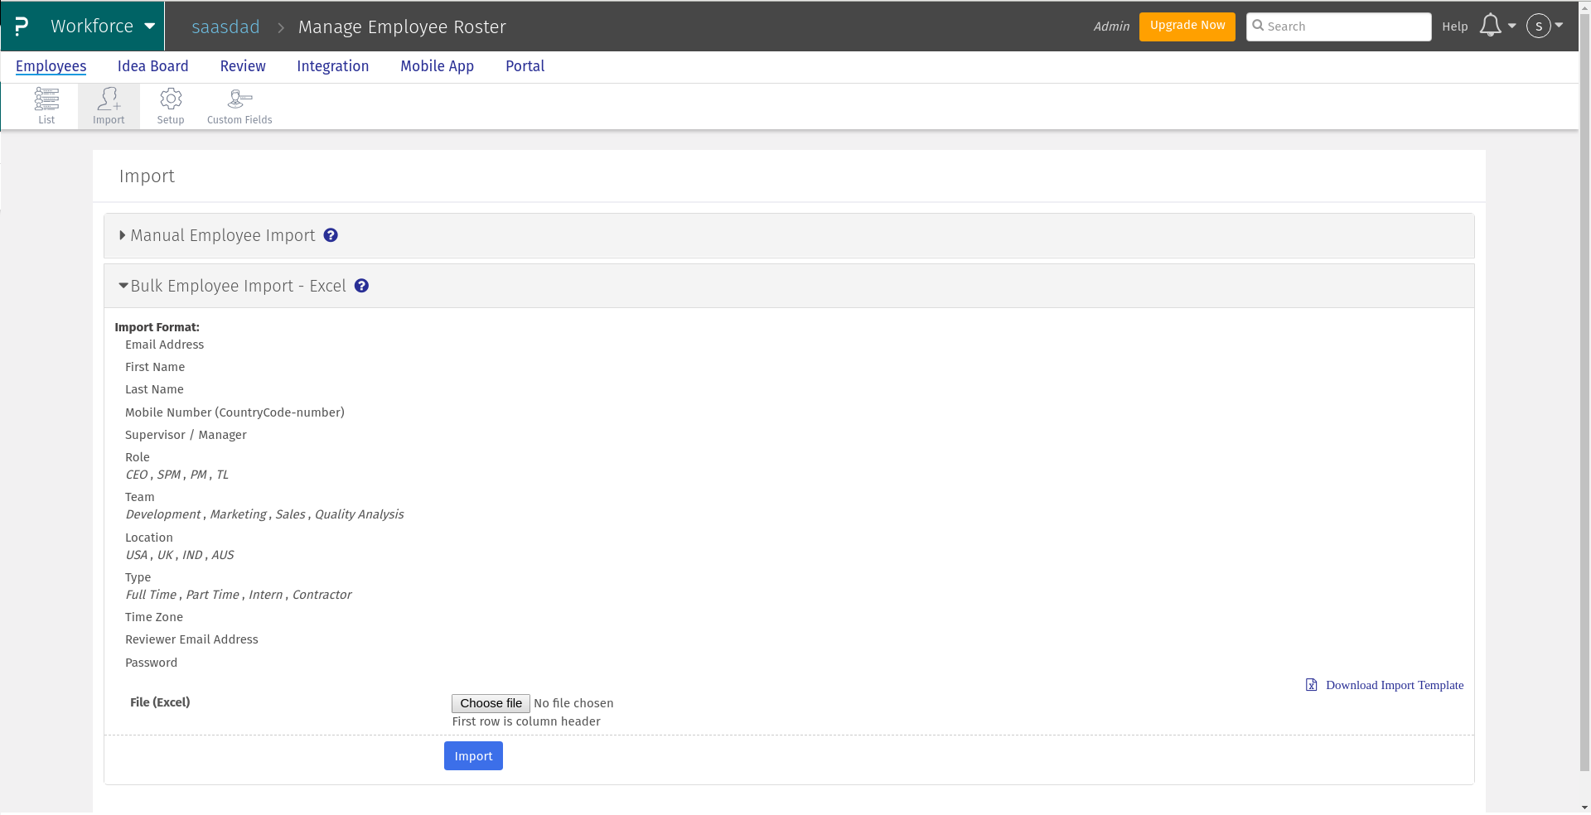Click the Choose file button
Image resolution: width=1591 pixels, height=815 pixels.
491,703
